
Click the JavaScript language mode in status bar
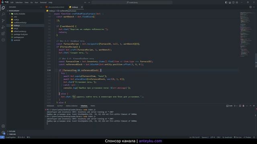[227, 137]
